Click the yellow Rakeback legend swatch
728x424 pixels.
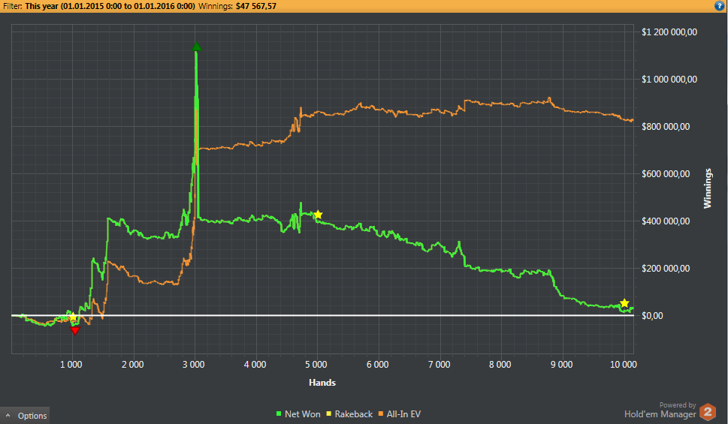pos(329,413)
